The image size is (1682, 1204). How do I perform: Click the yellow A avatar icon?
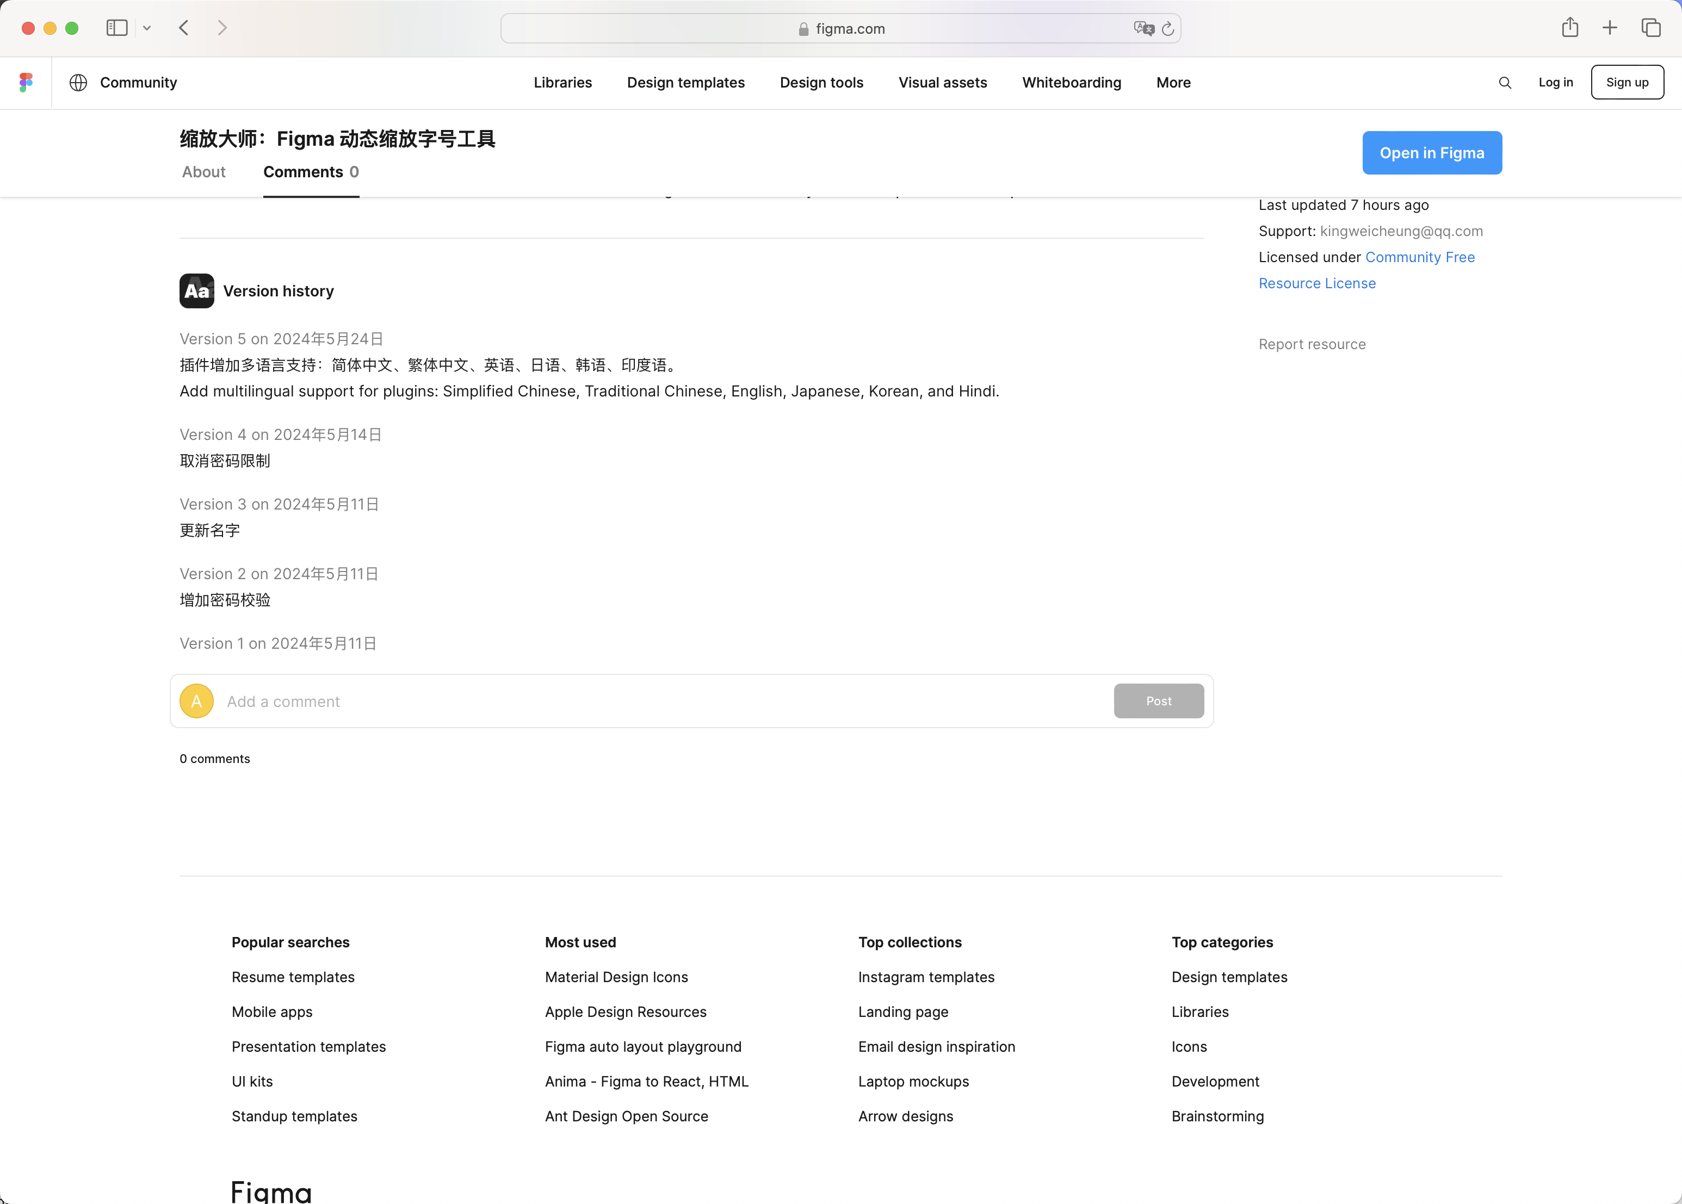coord(196,700)
